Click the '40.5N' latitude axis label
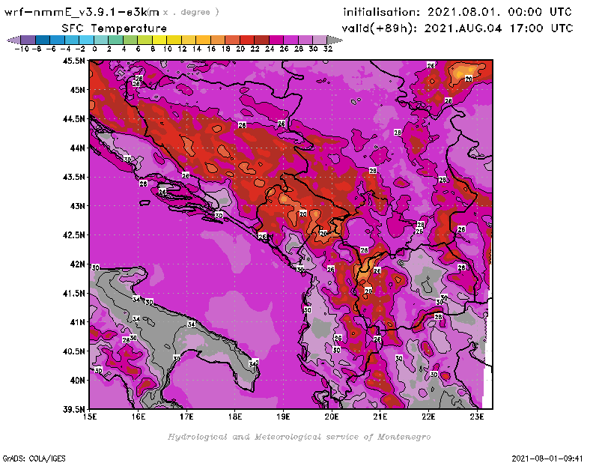 click(x=73, y=351)
